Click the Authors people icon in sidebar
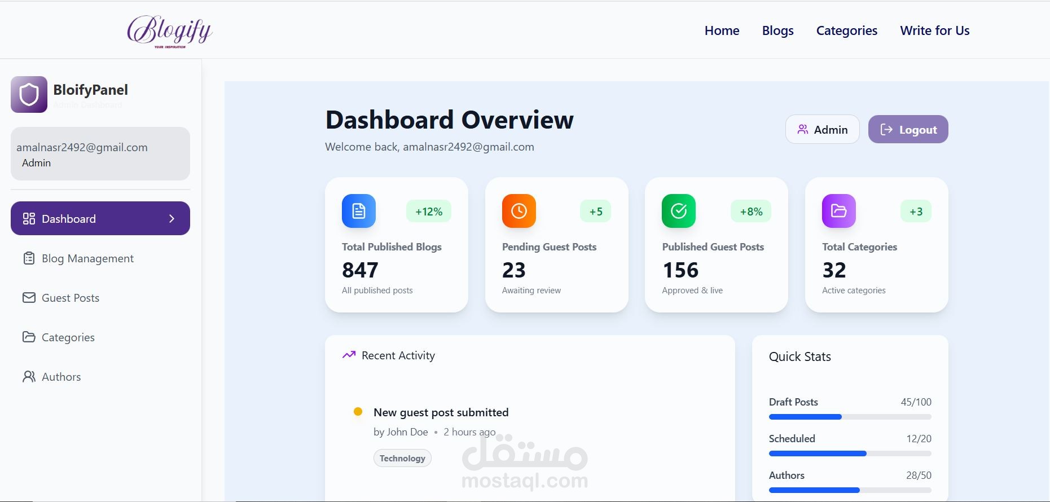Viewport: 1050px width, 502px height. [29, 377]
